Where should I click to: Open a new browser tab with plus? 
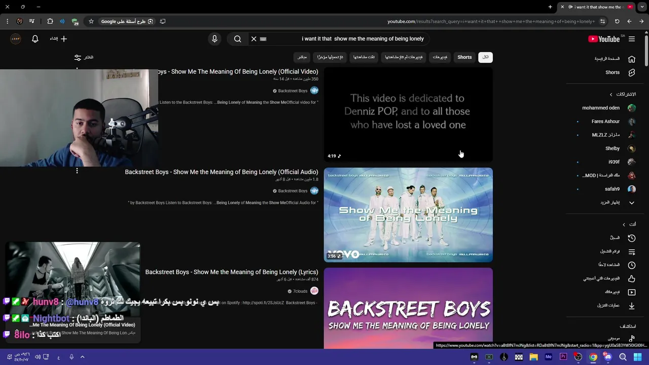[x=550, y=7]
